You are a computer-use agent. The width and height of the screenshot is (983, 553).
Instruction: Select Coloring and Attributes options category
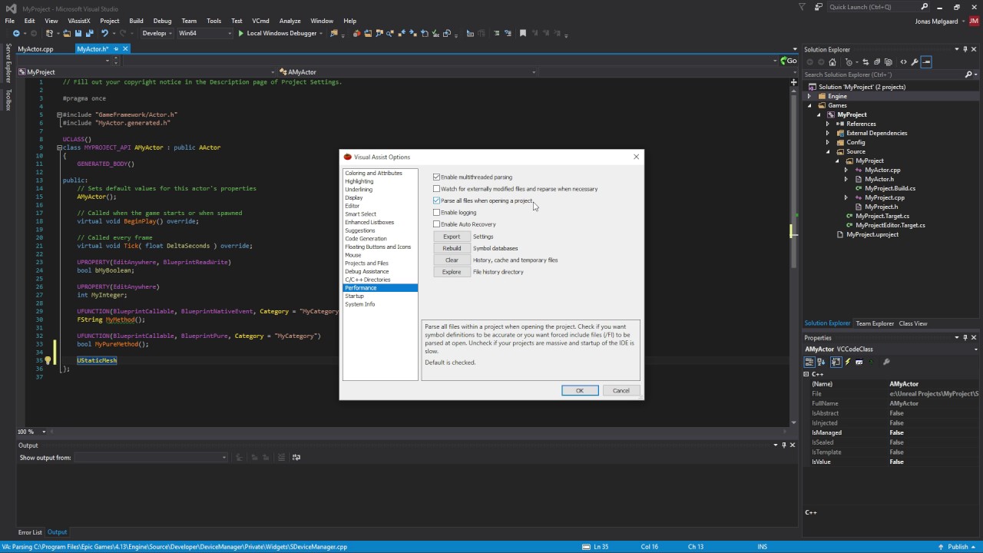[x=373, y=173]
